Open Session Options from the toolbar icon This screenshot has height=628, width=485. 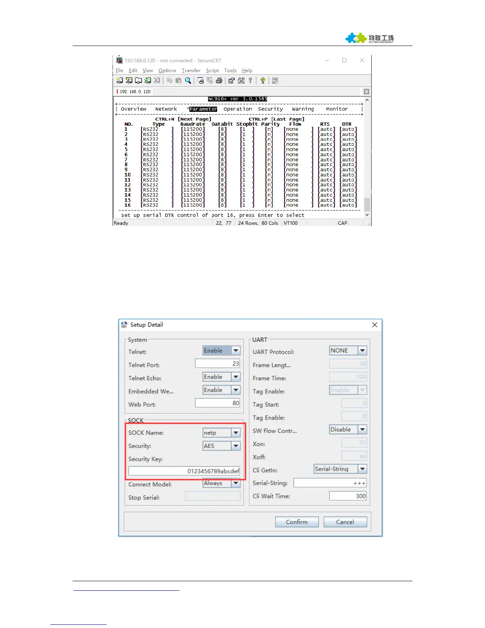231,80
